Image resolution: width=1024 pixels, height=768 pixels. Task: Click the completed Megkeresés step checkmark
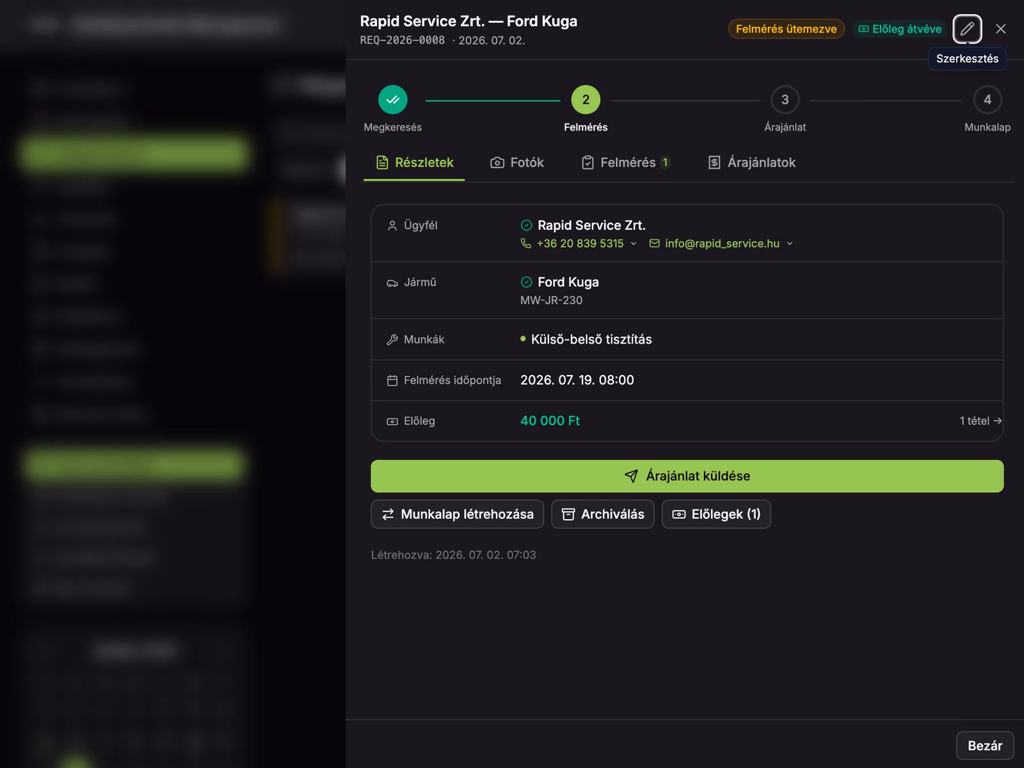tap(393, 100)
